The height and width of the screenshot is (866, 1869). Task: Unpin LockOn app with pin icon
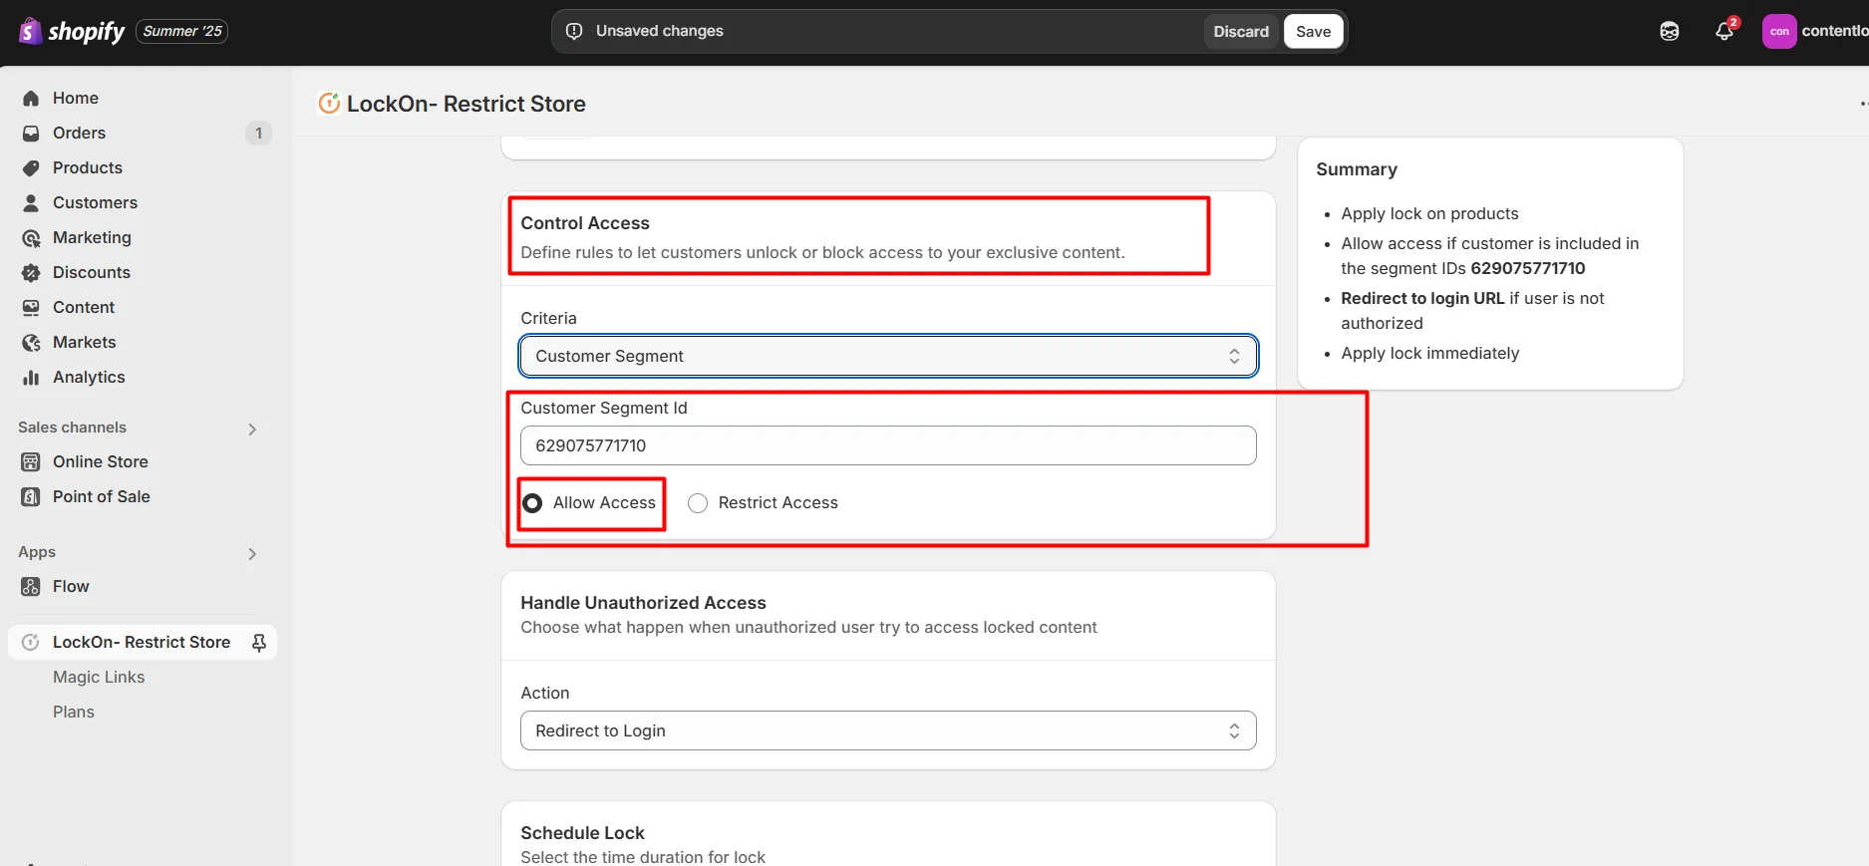(x=259, y=643)
